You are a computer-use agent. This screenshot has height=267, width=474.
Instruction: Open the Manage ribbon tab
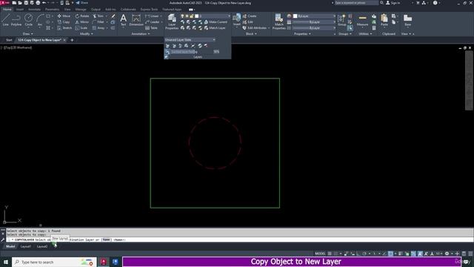click(x=81, y=10)
